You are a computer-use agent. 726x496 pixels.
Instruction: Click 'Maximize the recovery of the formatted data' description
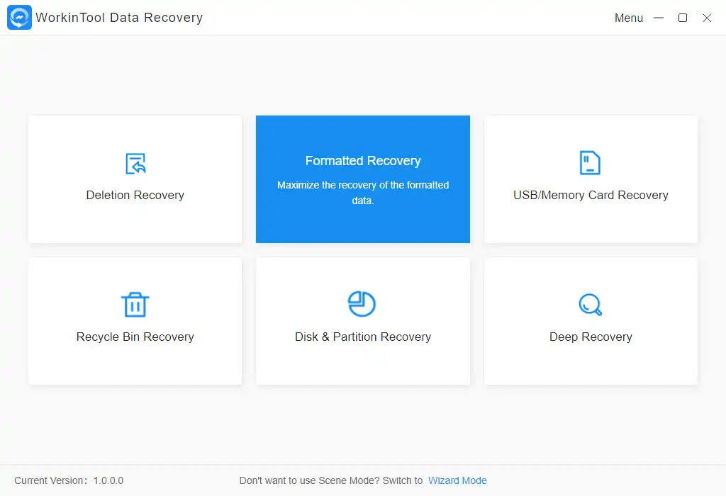363,193
